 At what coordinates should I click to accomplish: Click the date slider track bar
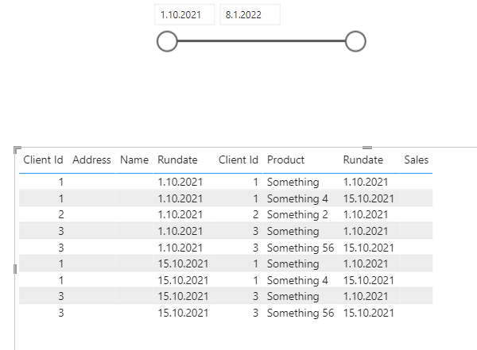coord(262,41)
